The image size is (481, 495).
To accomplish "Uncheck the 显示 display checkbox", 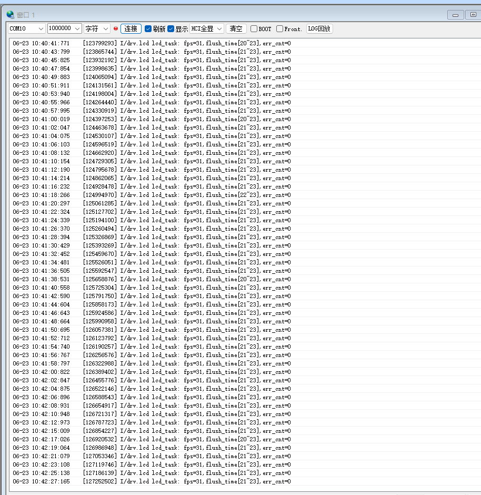I will coord(171,29).
